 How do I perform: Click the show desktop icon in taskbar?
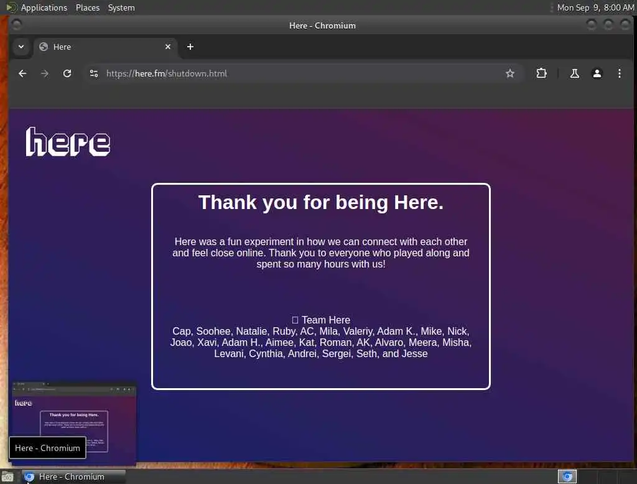(x=7, y=477)
